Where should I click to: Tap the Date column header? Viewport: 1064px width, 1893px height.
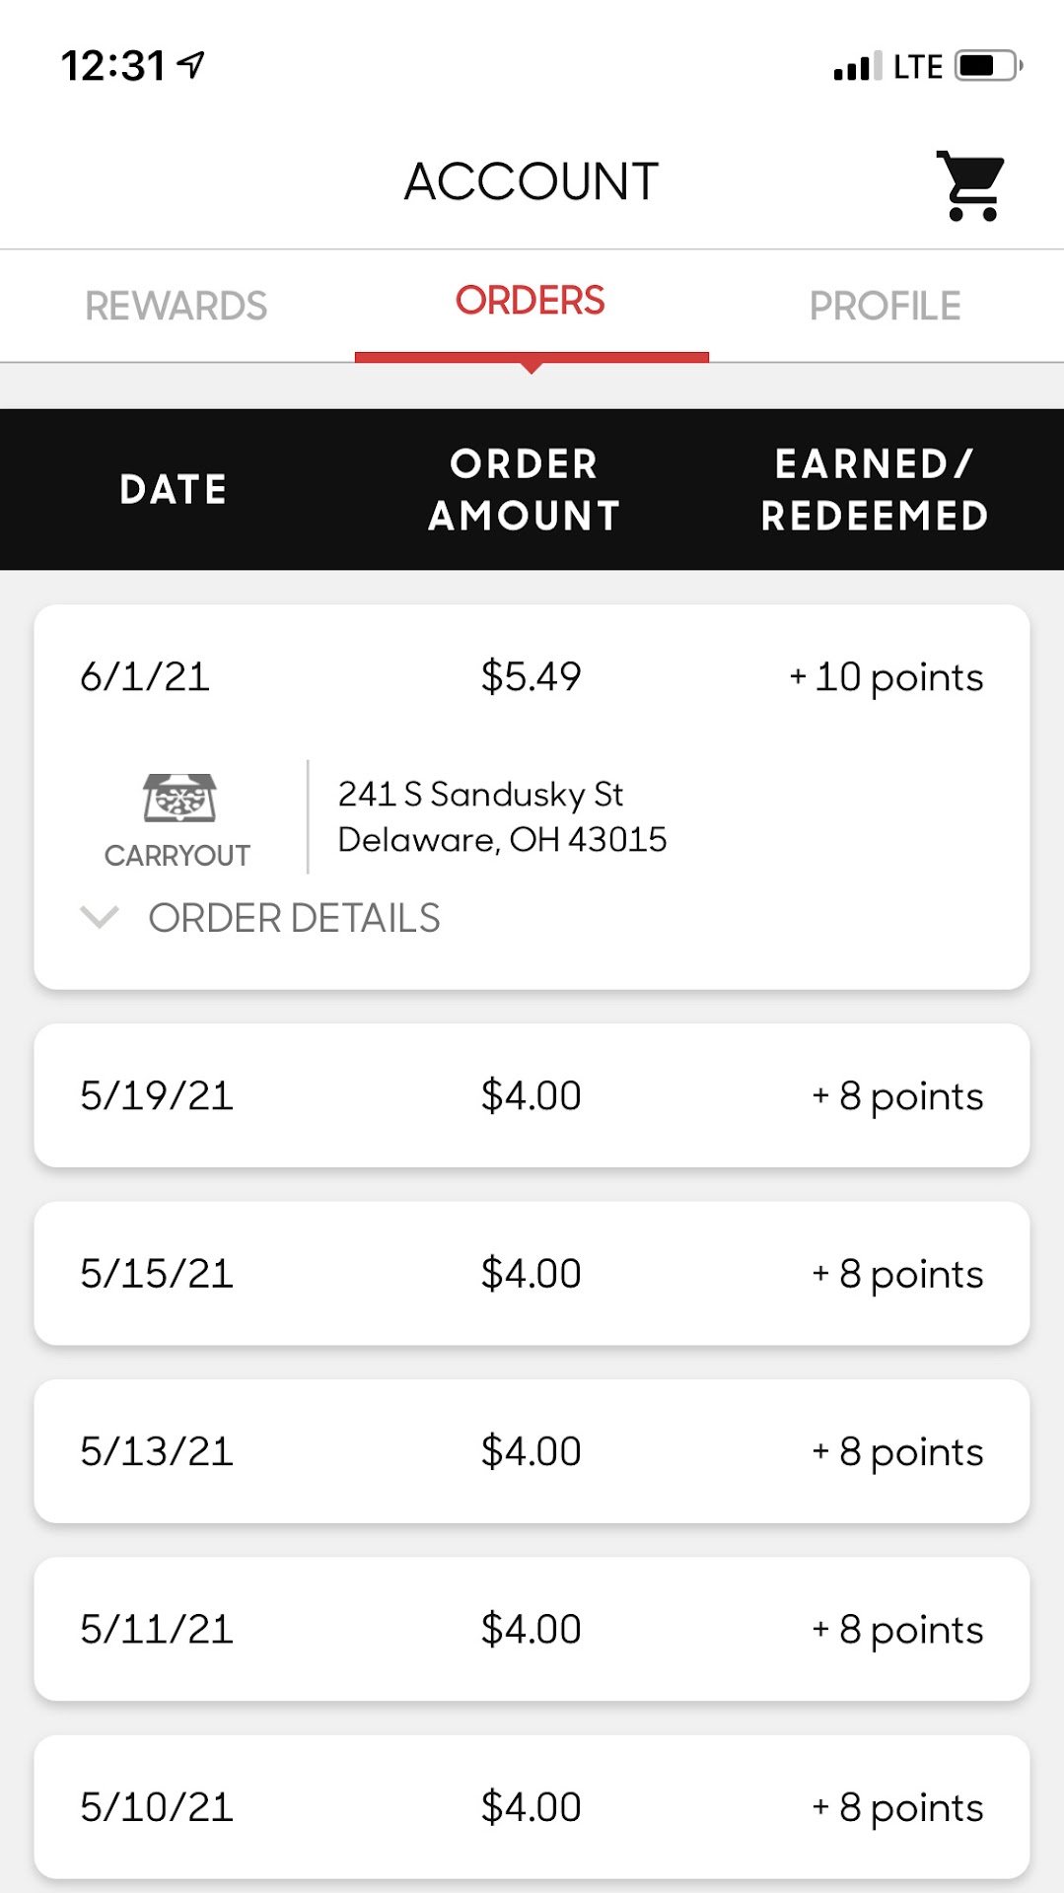pos(174,489)
